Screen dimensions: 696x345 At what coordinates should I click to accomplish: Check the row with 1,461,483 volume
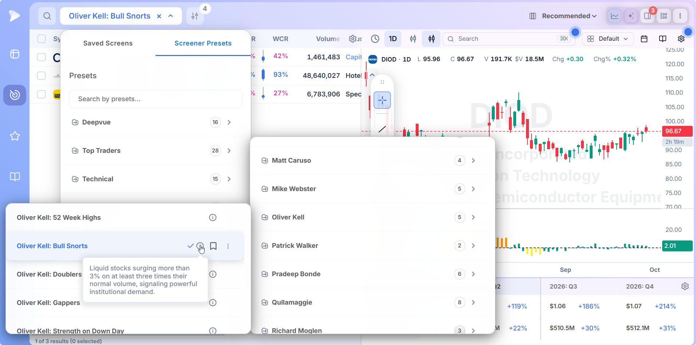coord(41,57)
